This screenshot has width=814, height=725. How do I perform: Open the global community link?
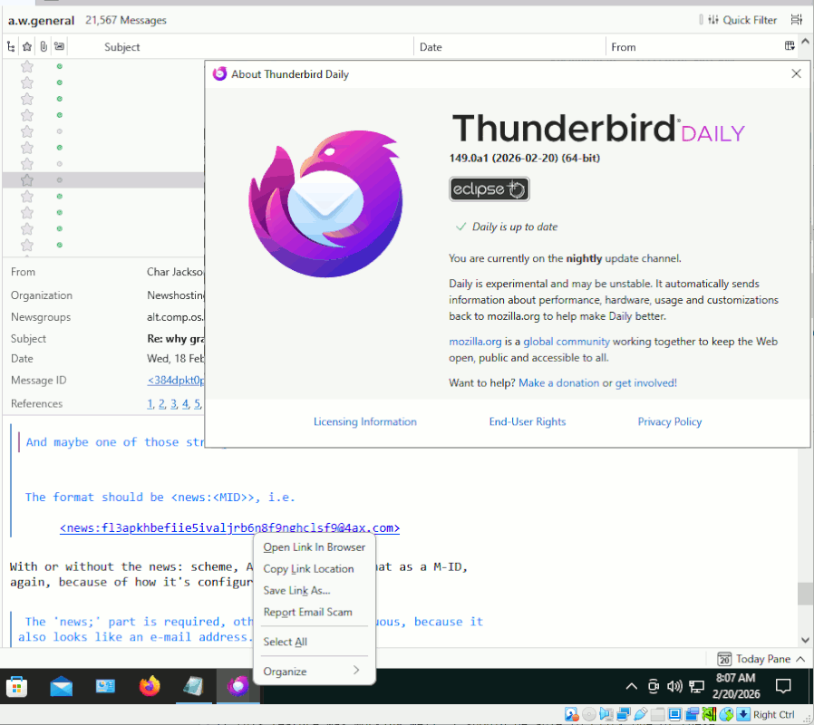567,342
